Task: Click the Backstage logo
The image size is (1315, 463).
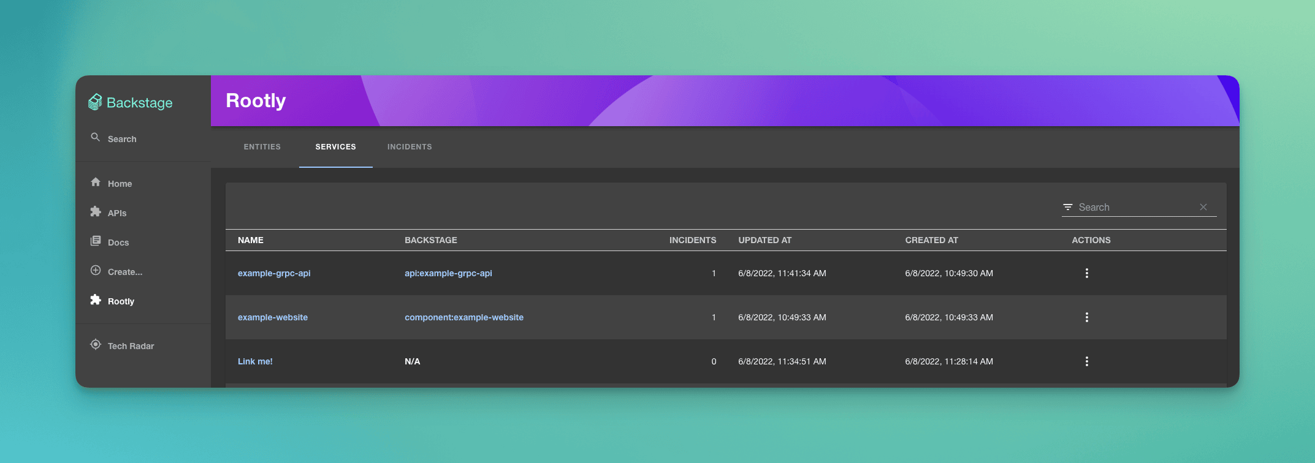Action: coord(131,102)
